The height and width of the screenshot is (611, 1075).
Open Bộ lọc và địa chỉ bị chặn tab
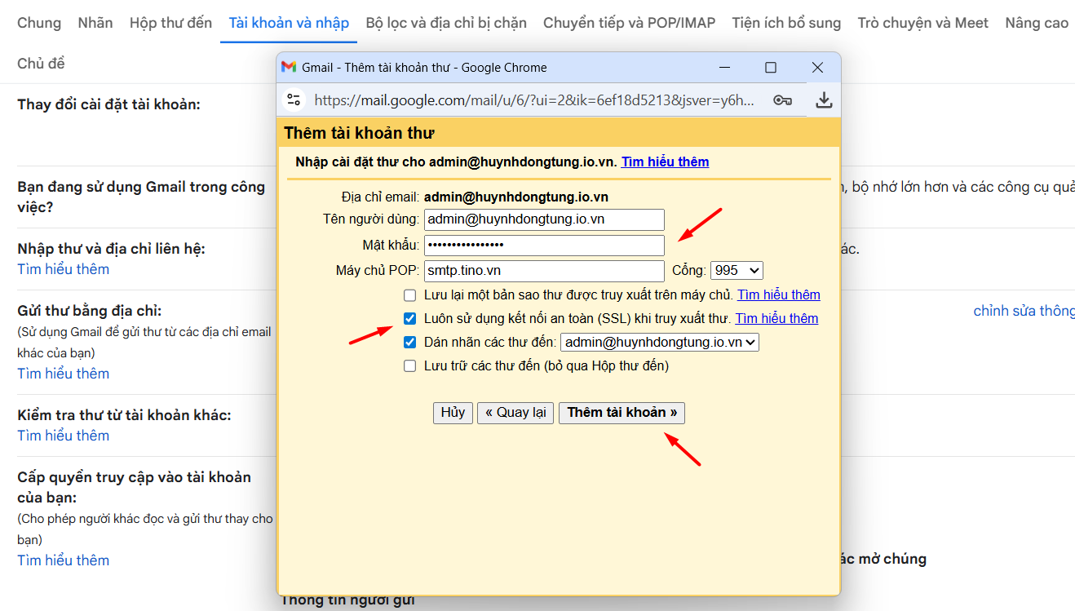(446, 23)
